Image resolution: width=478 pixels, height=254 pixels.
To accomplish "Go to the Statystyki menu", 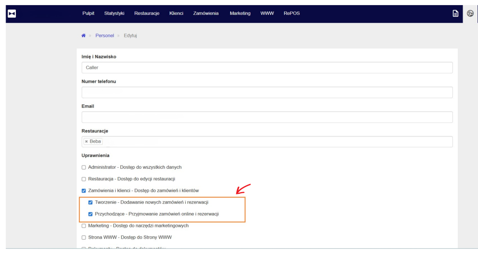I will point(114,14).
